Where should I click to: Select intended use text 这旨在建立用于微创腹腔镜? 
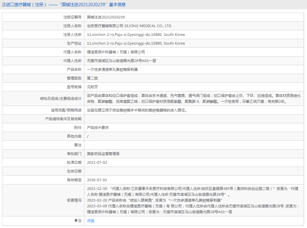(137, 110)
